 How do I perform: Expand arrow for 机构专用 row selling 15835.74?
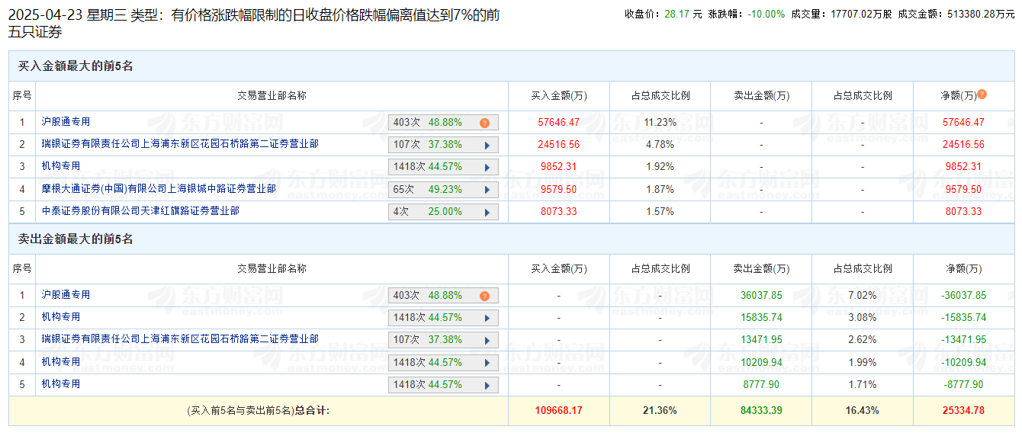487,318
